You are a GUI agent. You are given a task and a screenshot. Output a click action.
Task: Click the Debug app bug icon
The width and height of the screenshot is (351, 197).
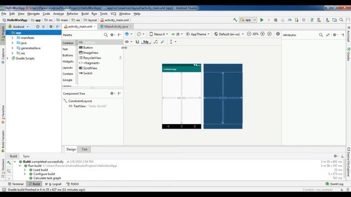tap(276, 20)
